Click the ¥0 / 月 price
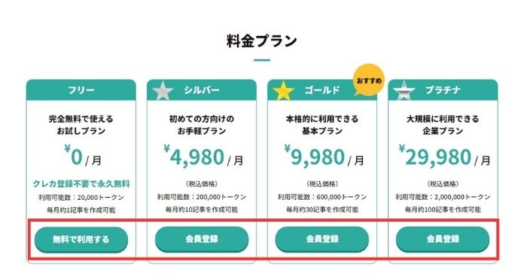527x275 pixels. [83, 156]
